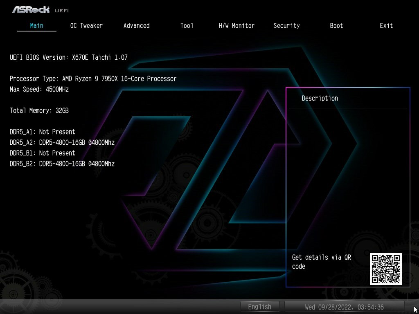Click the English language button
Screen dimensions: 419x314
pyautogui.click(x=259, y=307)
